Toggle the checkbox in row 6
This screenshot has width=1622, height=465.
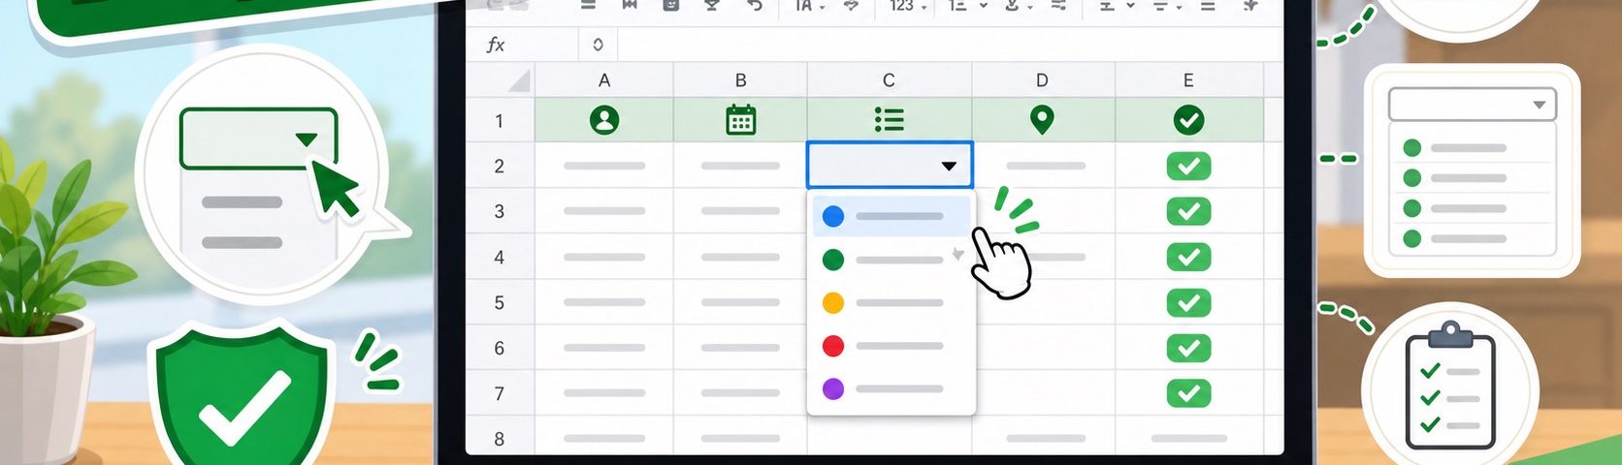point(1188,348)
